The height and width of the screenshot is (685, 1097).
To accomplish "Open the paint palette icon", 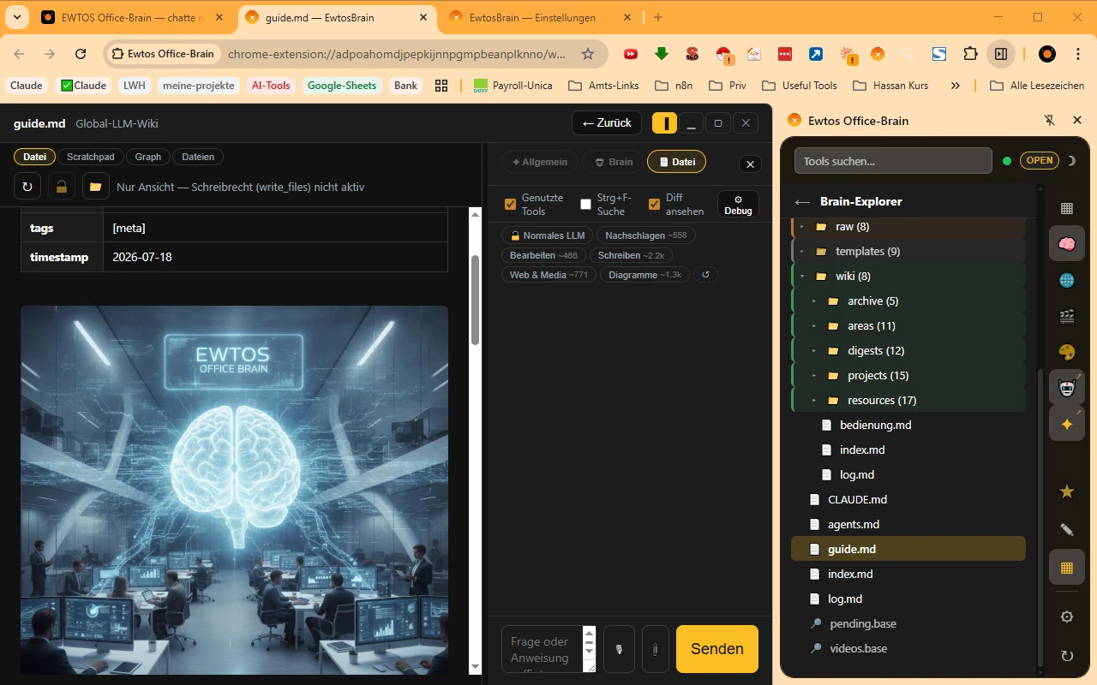I will (1067, 353).
